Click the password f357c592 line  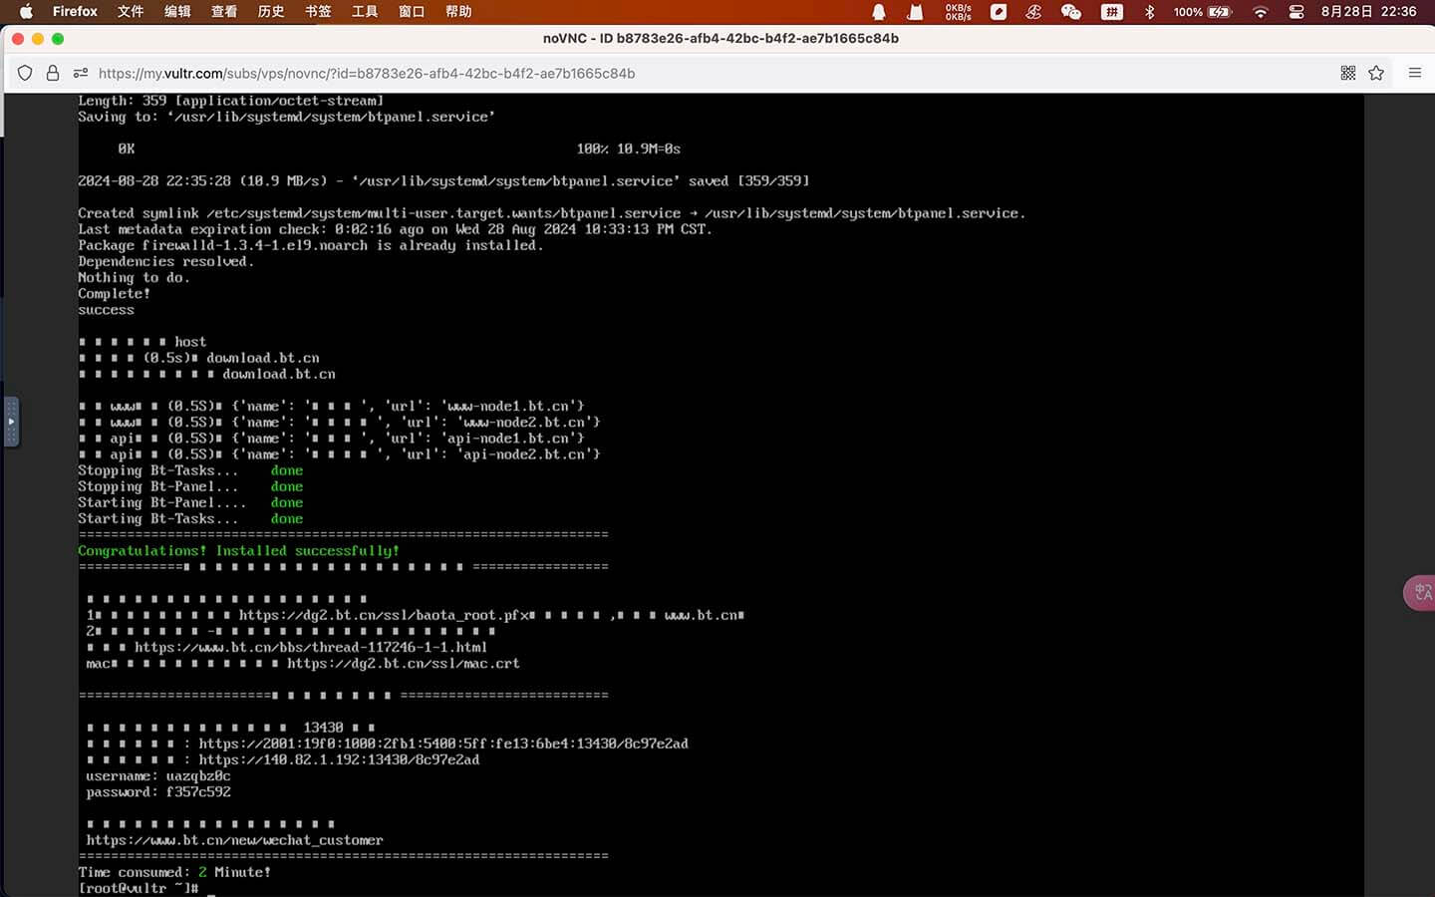[158, 791]
